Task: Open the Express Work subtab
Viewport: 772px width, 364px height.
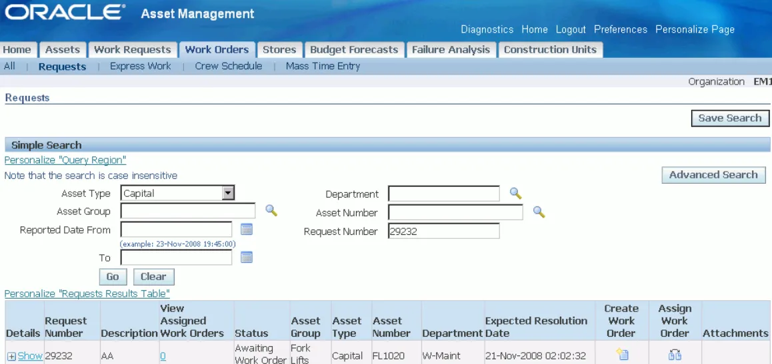Action: (140, 66)
